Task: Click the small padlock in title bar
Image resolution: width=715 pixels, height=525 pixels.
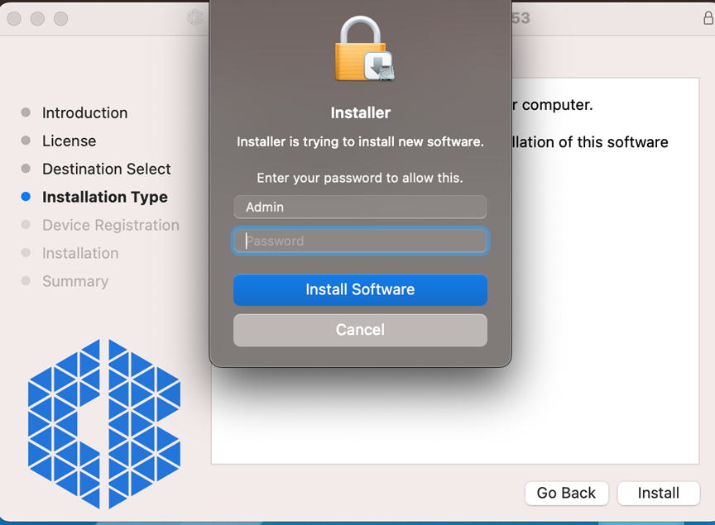Action: 708,18
